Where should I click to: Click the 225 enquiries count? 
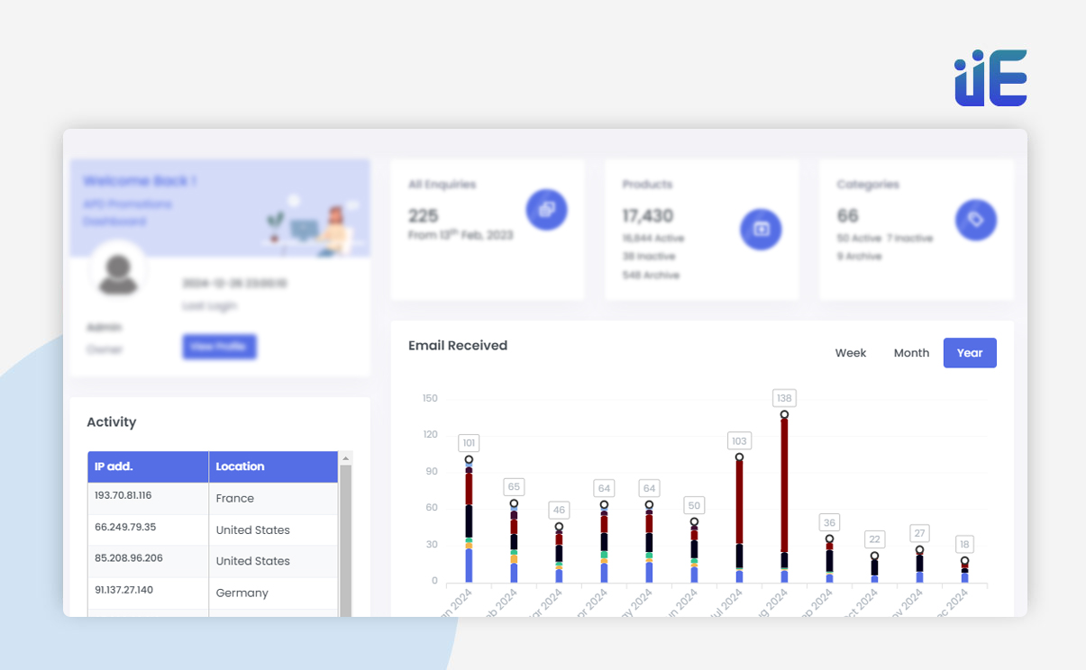click(424, 216)
